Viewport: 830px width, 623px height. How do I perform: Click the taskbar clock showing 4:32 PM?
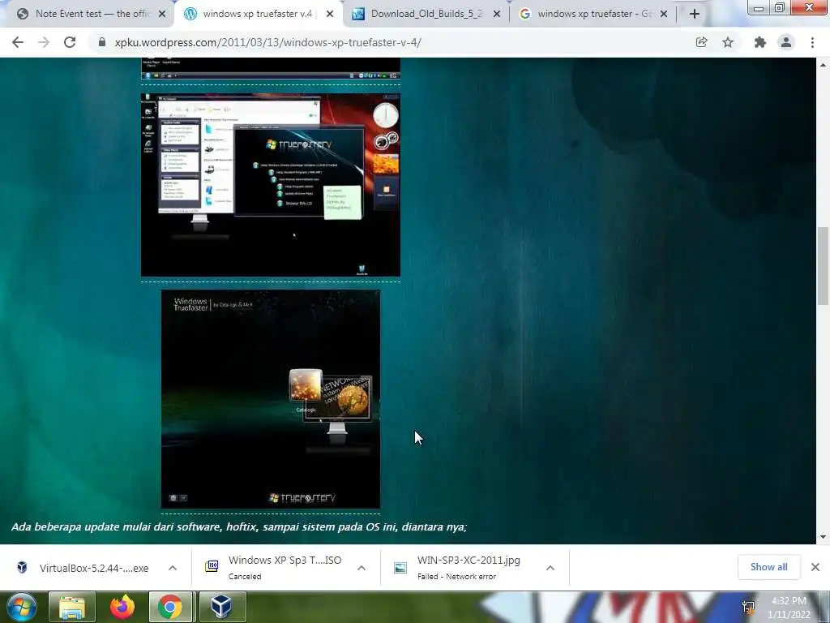click(x=789, y=608)
